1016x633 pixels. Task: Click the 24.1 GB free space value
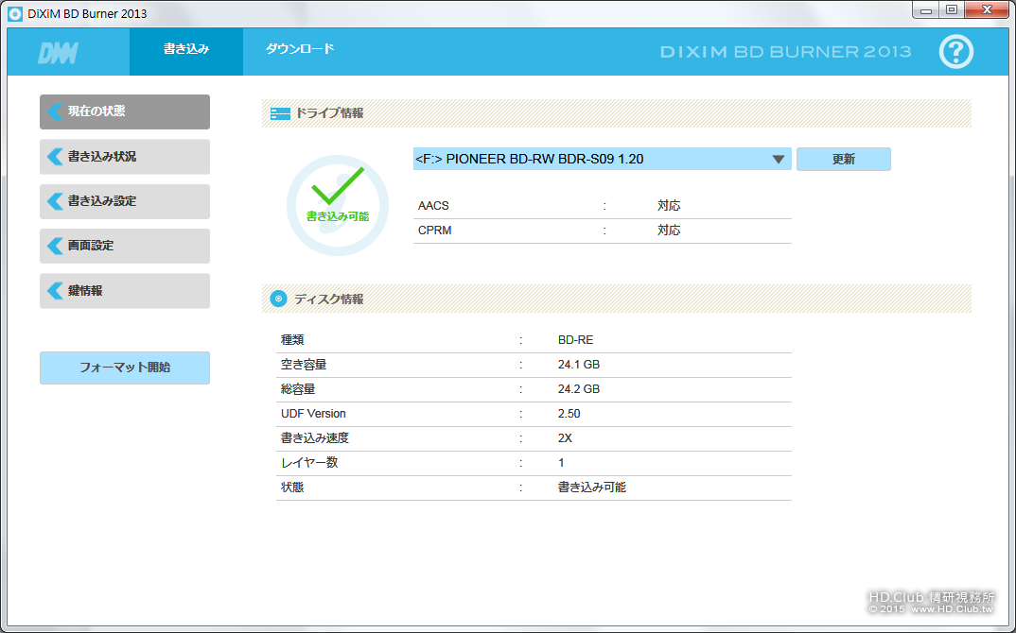579,365
